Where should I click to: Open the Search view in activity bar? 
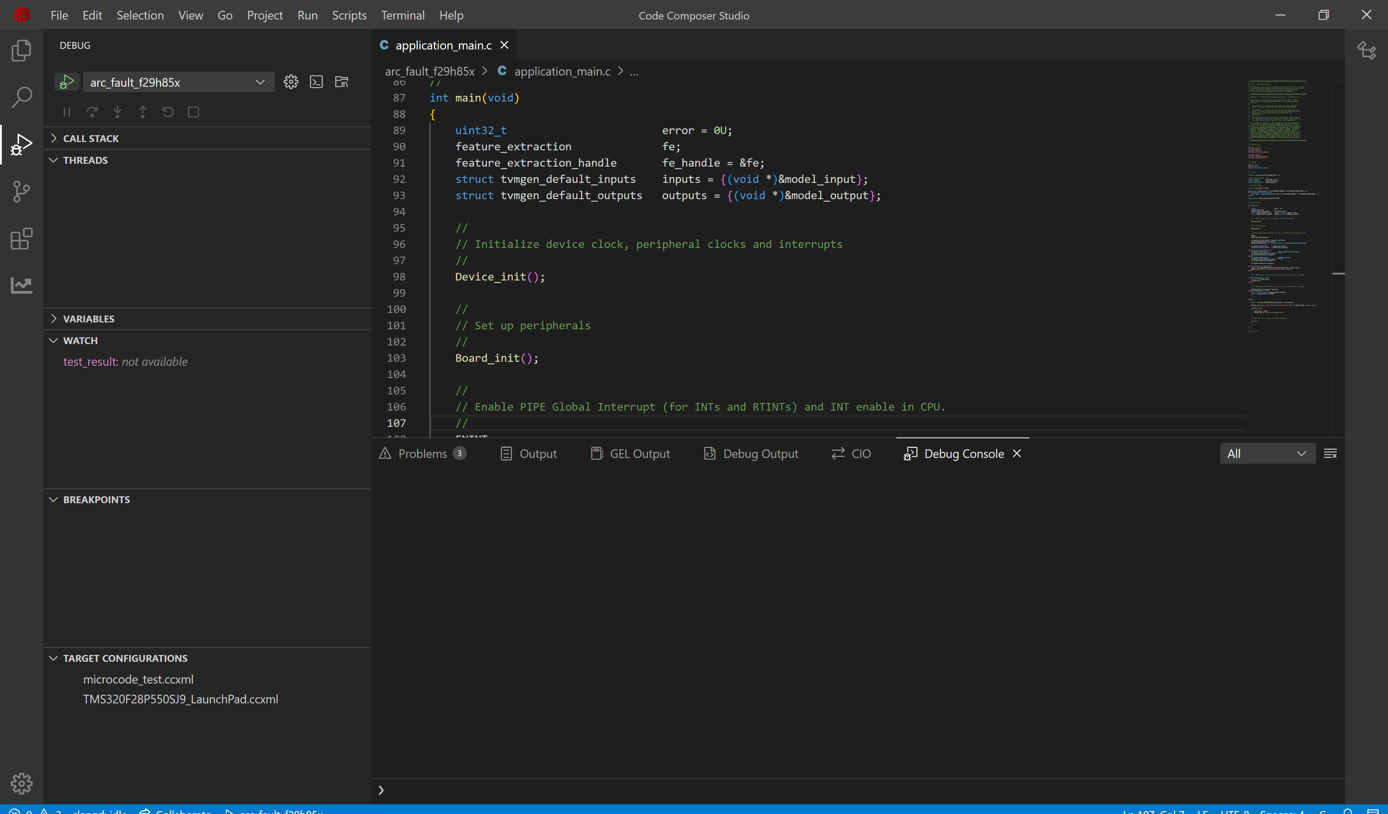pos(21,97)
